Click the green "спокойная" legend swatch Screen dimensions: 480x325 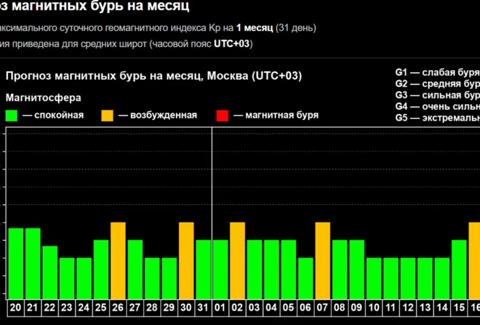pyautogui.click(x=12, y=116)
